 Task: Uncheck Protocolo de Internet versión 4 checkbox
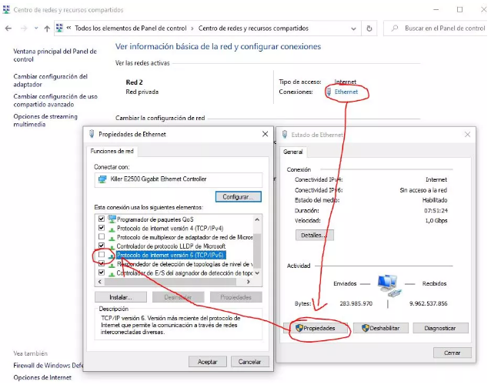102,228
